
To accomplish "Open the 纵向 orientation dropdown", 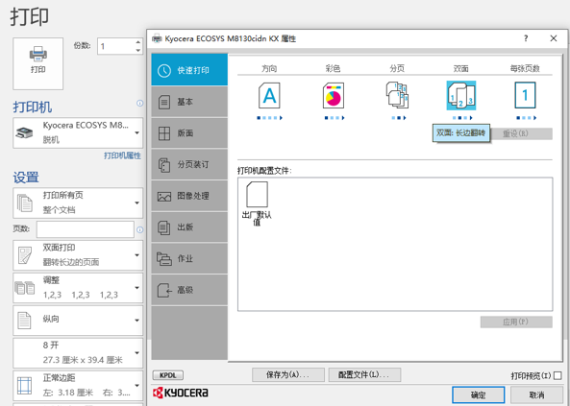I will point(78,320).
